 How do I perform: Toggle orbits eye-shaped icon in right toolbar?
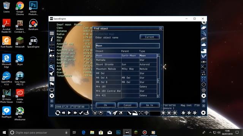(x=204, y=62)
